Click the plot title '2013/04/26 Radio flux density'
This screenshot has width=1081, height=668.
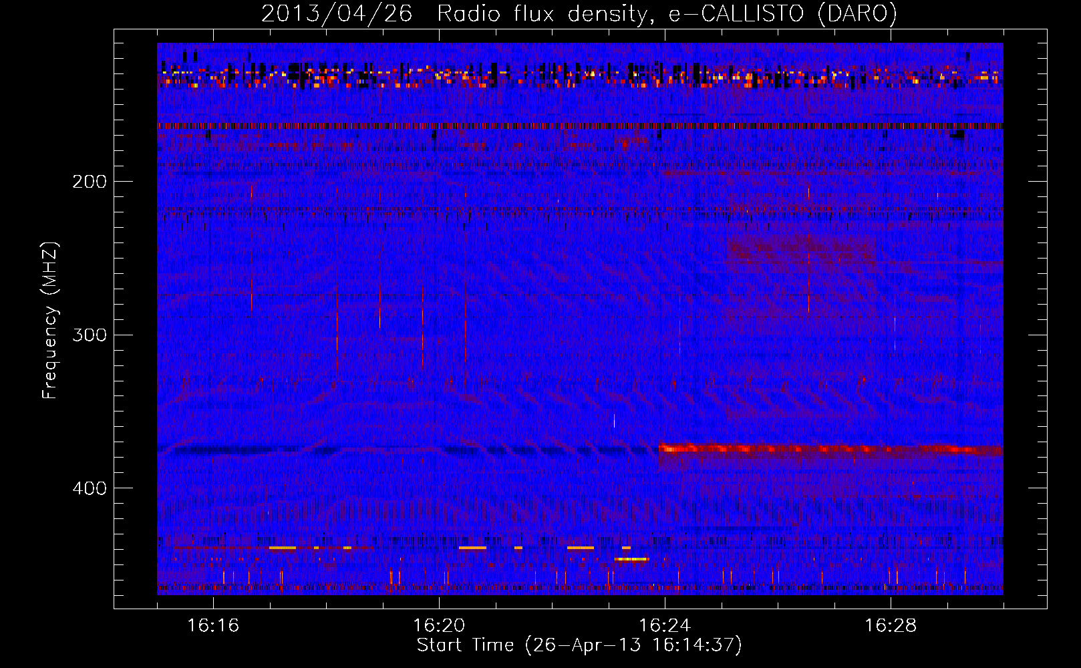coord(454,13)
